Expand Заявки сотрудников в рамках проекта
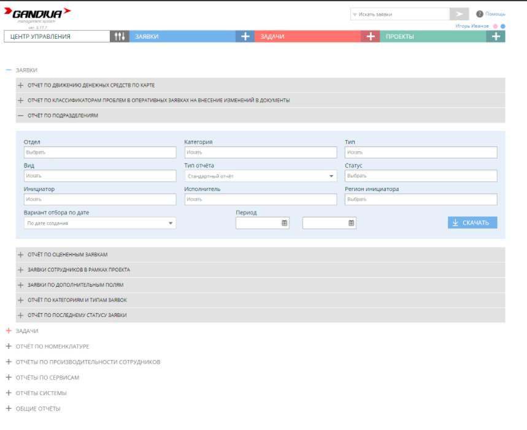 coord(261,270)
